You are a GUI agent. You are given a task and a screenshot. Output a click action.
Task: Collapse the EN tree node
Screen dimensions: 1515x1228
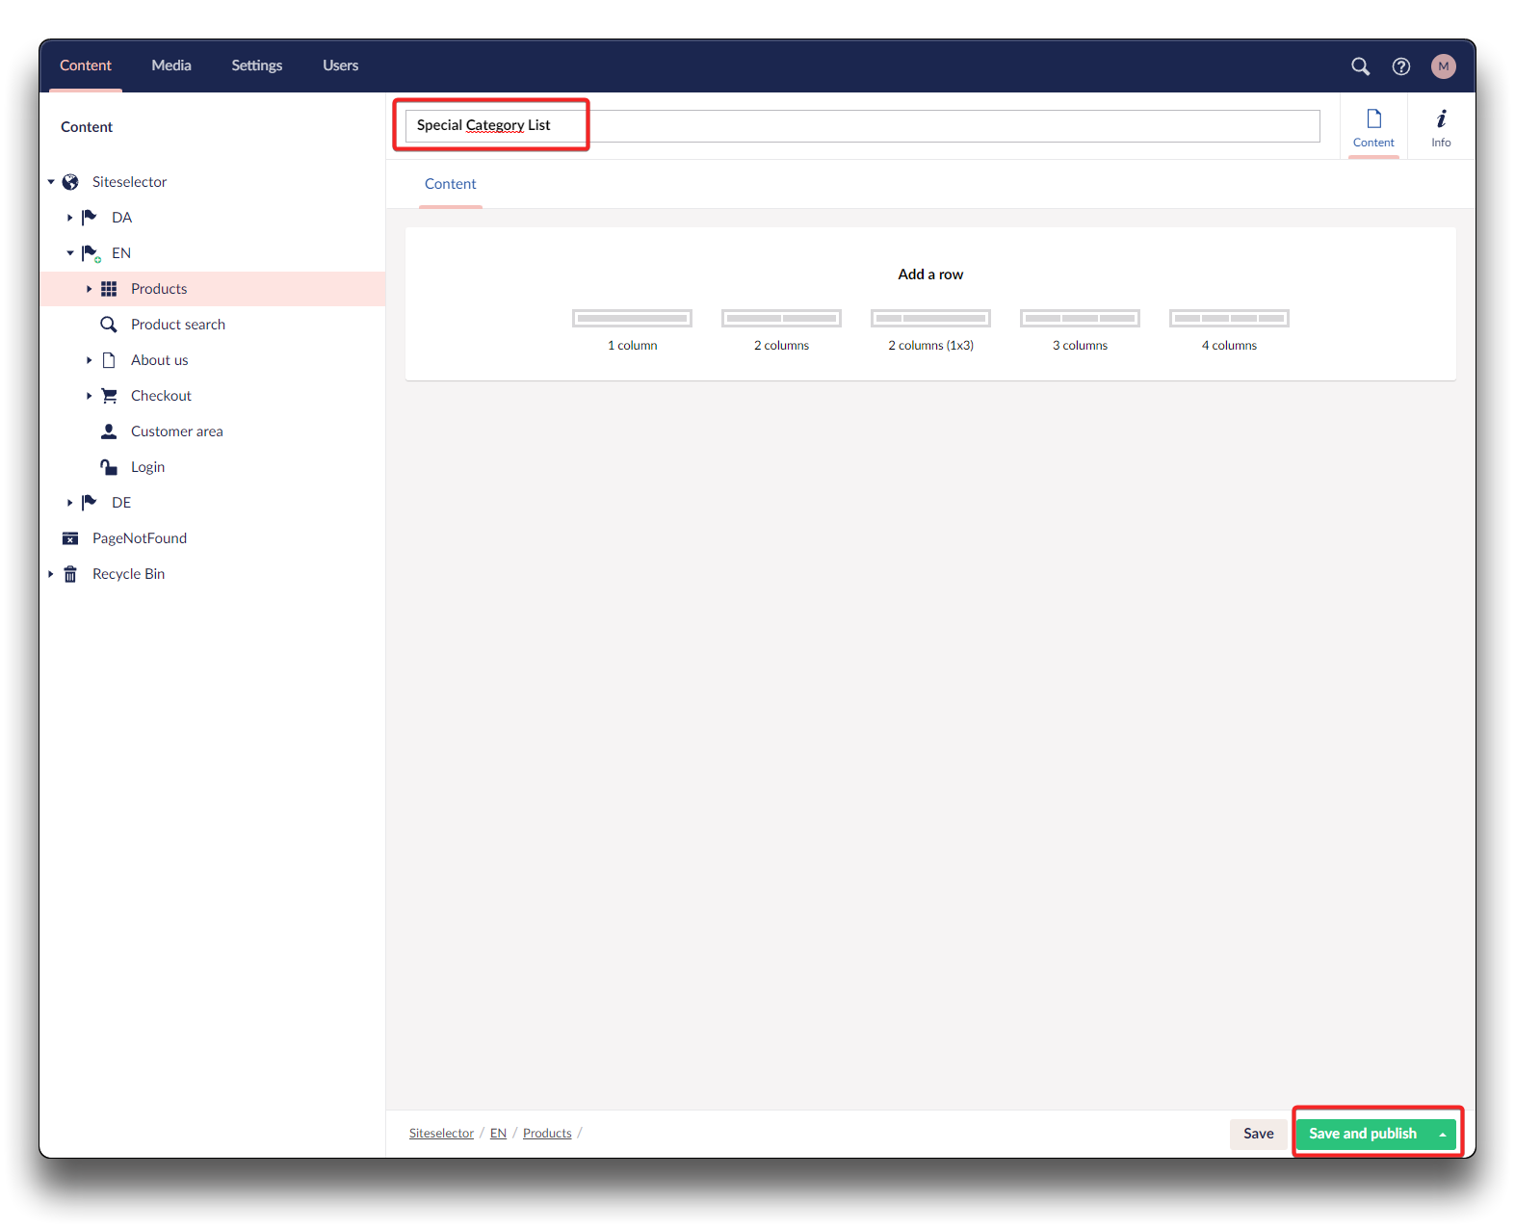pos(69,253)
